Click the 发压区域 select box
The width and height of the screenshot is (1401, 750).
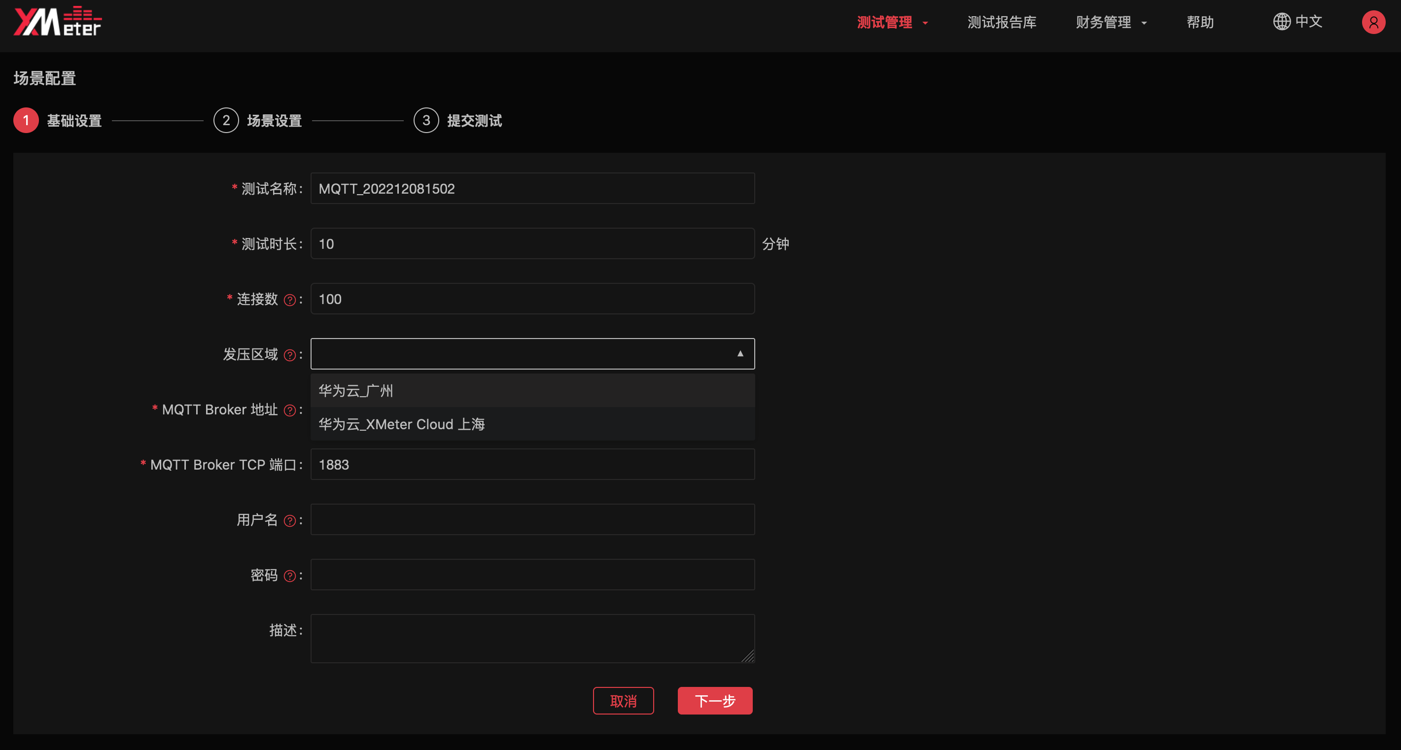click(532, 354)
